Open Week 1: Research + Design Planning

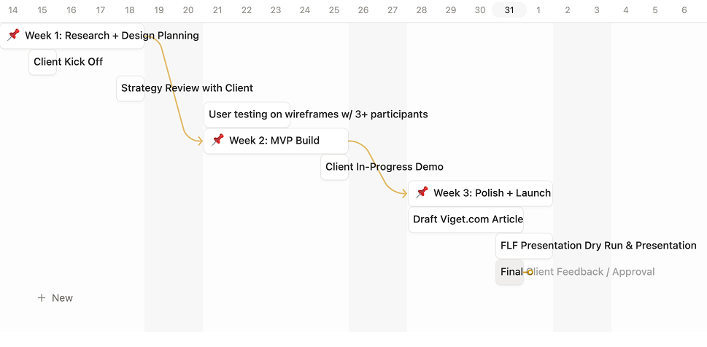pos(112,36)
